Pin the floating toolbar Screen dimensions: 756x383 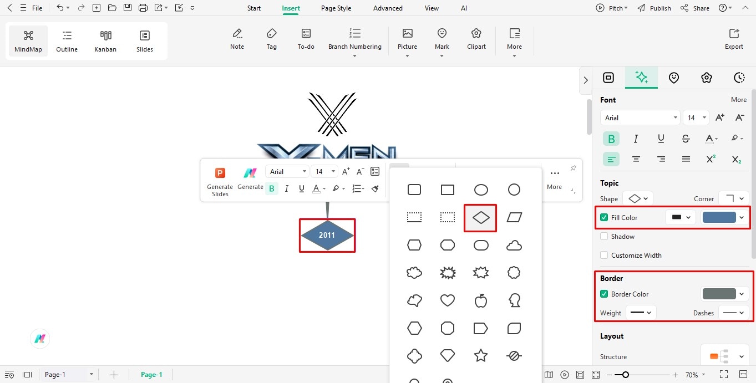coord(574,168)
